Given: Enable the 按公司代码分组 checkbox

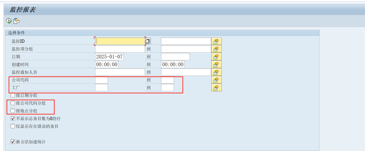Looking at the screenshot, I should pyautogui.click(x=13, y=103).
